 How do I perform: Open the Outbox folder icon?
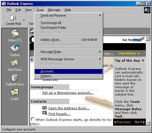15,48
